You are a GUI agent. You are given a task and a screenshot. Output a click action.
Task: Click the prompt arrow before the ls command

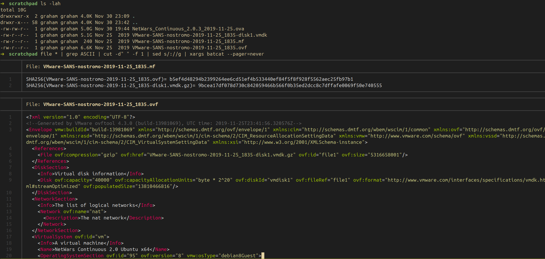2,4
